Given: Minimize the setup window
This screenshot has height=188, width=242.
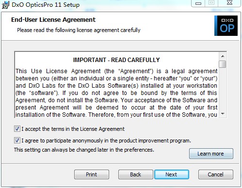Looking at the screenshot, I should 198,3.
